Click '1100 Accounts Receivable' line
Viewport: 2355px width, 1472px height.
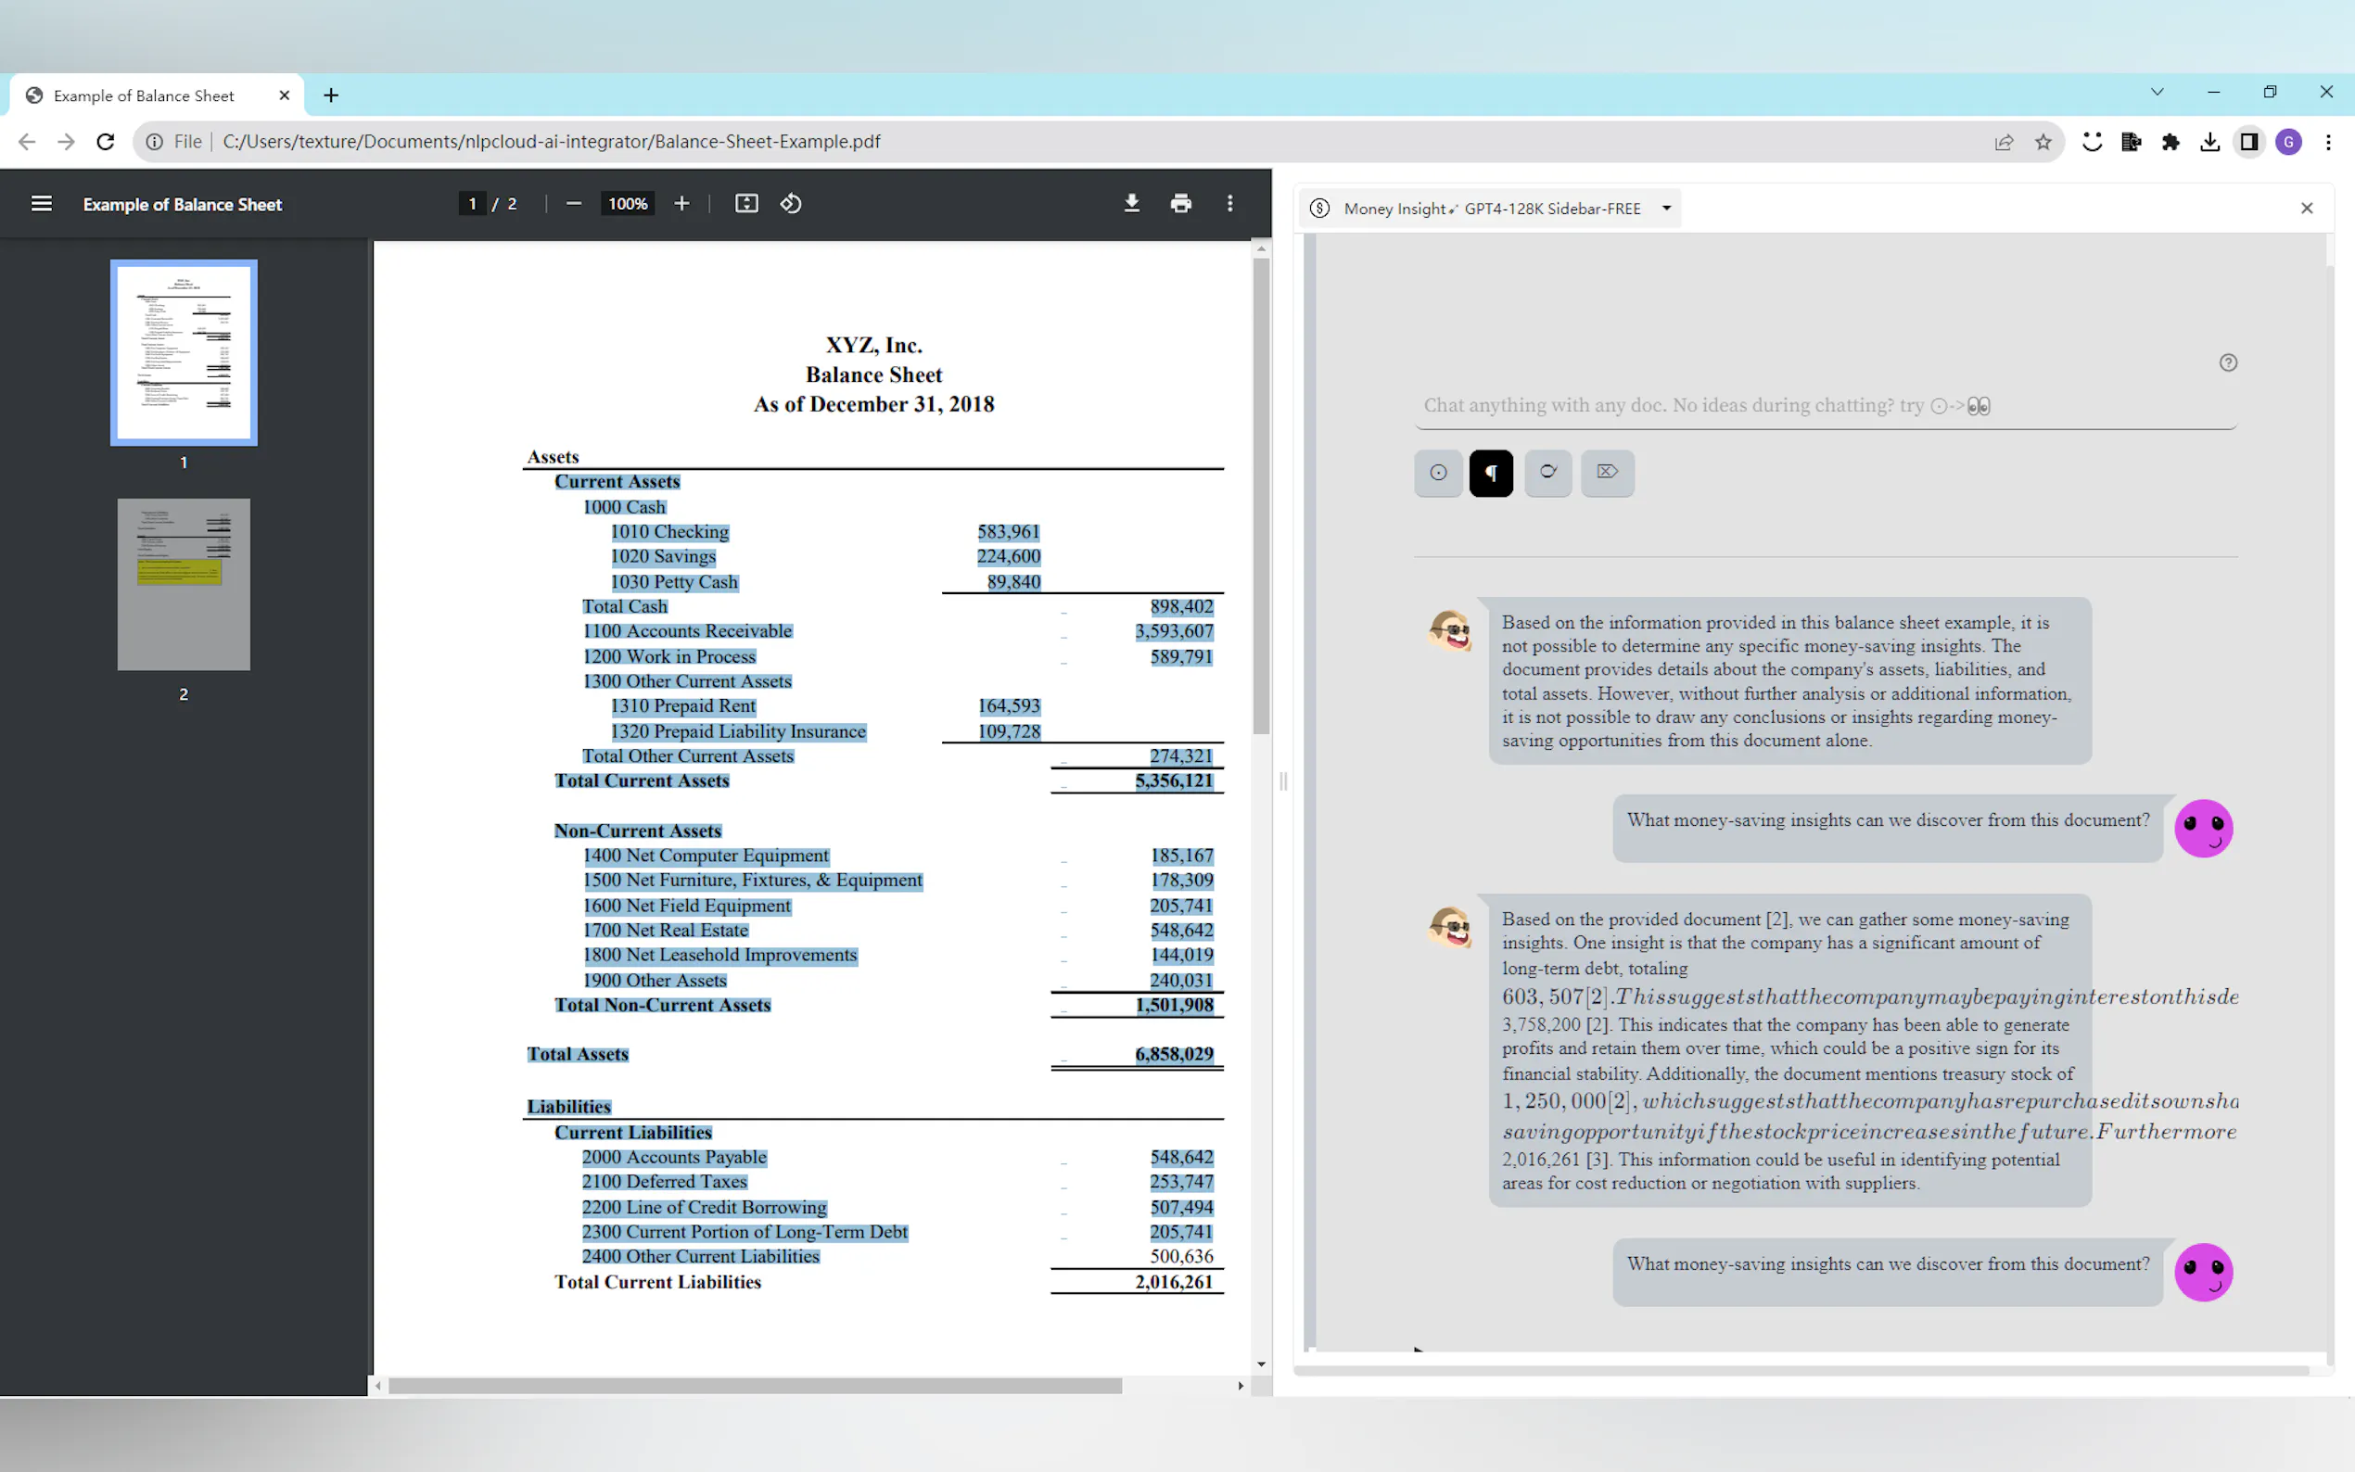pyautogui.click(x=687, y=631)
